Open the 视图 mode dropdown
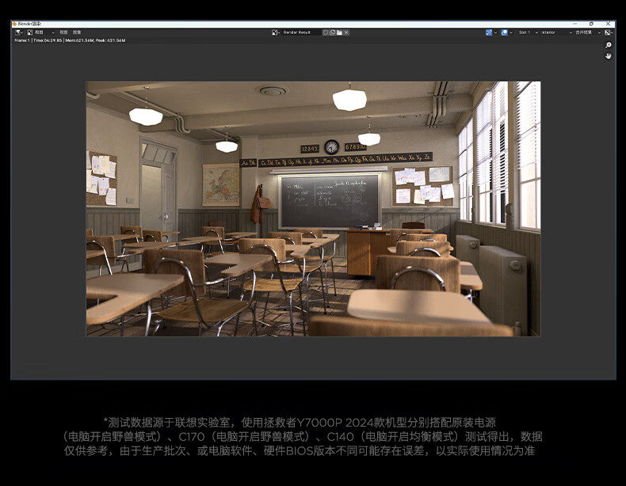This screenshot has width=626, height=486. click(43, 32)
